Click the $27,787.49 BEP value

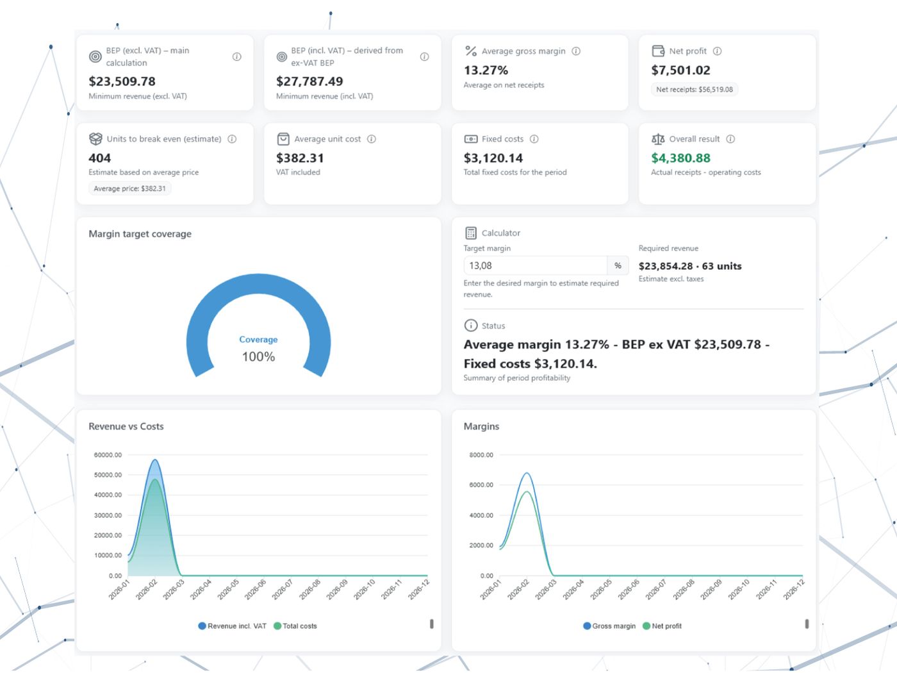(x=309, y=81)
